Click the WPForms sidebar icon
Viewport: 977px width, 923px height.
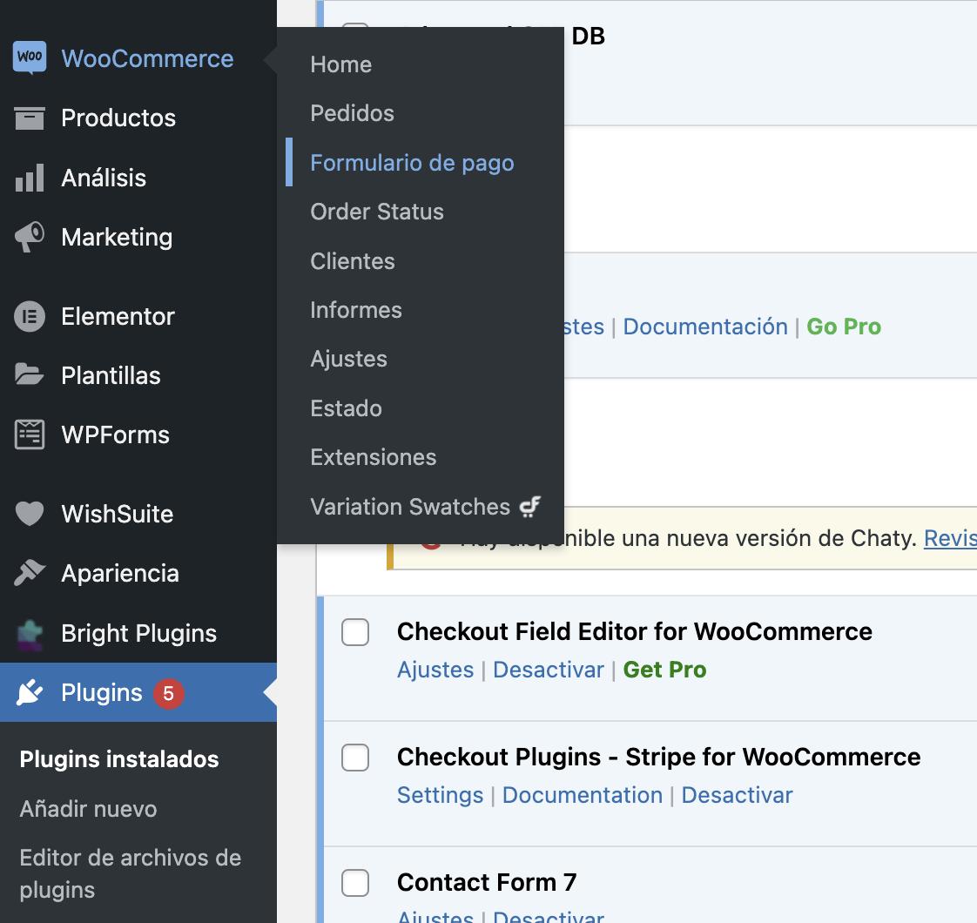pyautogui.click(x=30, y=435)
